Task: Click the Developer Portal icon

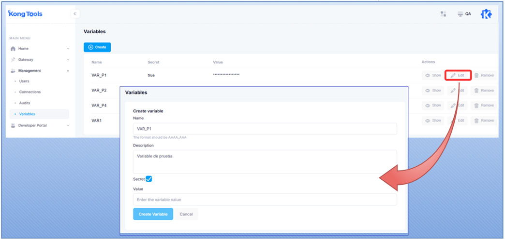Action: 13,125
